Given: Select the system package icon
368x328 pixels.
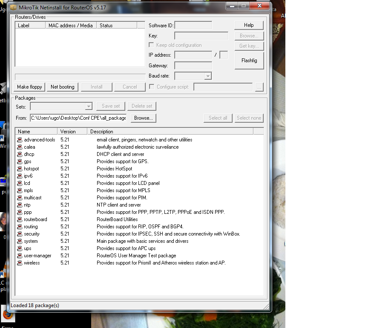Looking at the screenshot, I should coord(20,241).
